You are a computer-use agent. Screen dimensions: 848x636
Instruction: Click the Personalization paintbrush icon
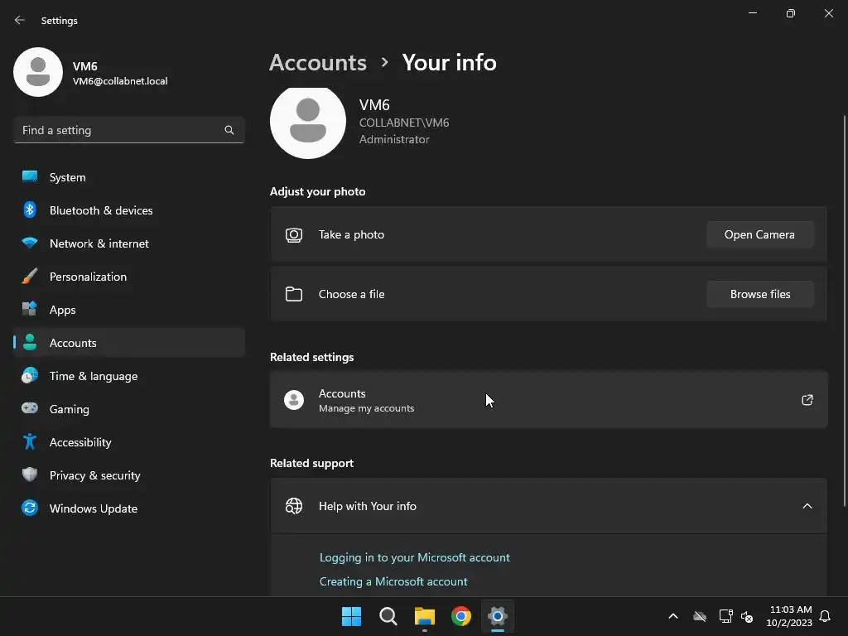click(30, 276)
